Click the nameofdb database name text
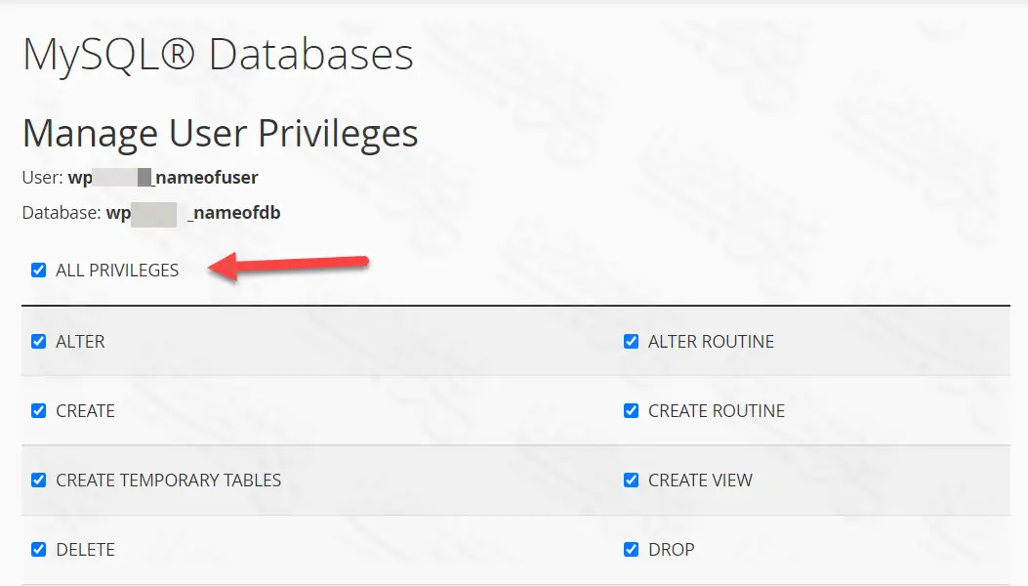1028x586 pixels. [x=234, y=212]
